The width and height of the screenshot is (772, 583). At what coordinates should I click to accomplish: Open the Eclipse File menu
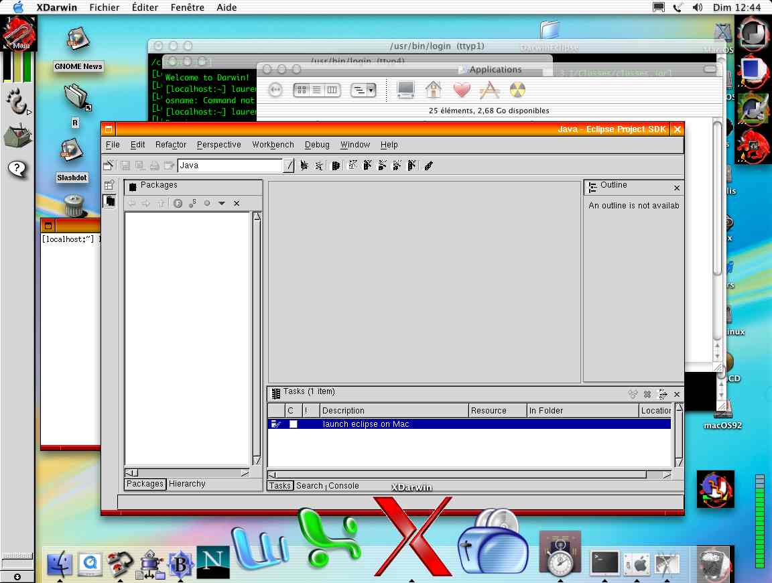click(x=113, y=145)
